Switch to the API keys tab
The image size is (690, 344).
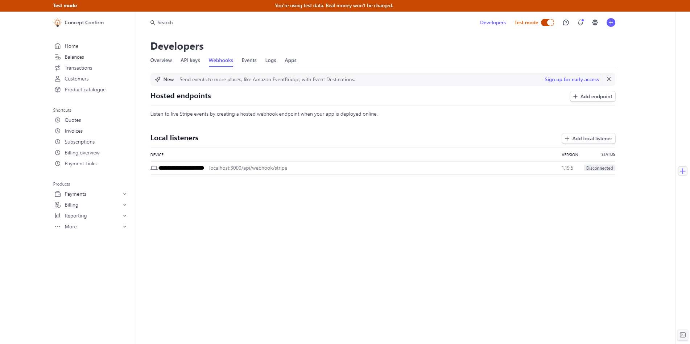coord(190,60)
